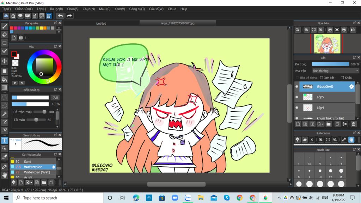
Task: Hide the Lớp5 layer
Action: coord(297,97)
